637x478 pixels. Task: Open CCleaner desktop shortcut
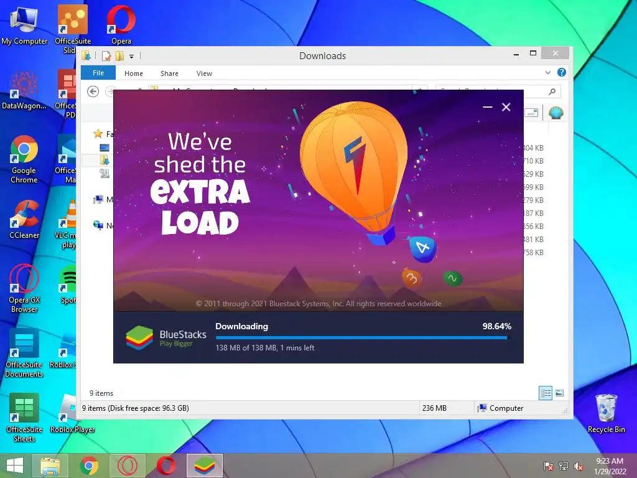point(24,219)
